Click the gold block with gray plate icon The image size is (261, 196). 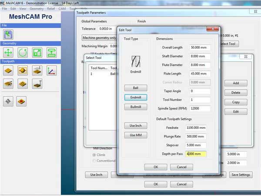click(37, 71)
